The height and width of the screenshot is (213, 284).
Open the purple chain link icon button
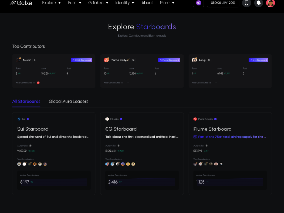[x=198, y=3]
